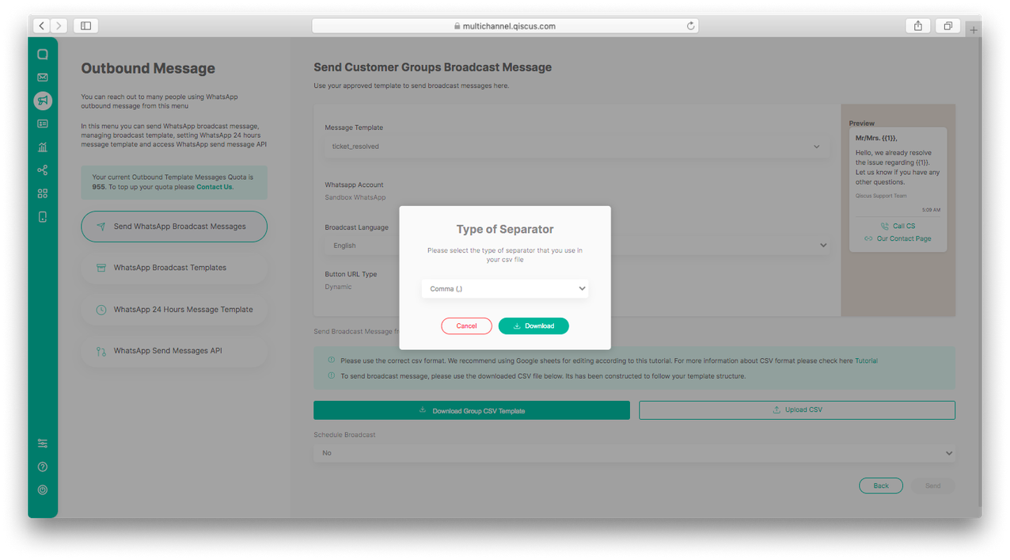1010x560 pixels.
Task: Follow the Contact Us link in quota notice
Action: [x=215, y=186]
